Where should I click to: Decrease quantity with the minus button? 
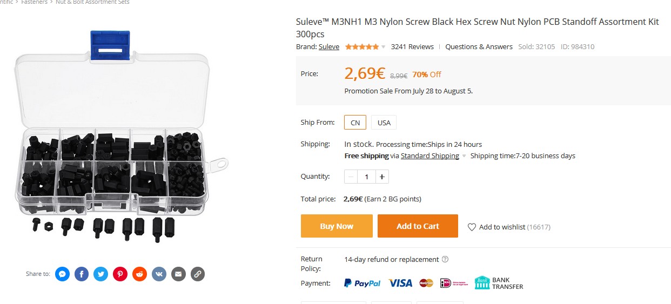click(x=351, y=177)
